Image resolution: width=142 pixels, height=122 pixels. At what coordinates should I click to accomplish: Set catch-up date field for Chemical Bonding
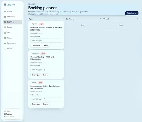[x=46, y=70]
